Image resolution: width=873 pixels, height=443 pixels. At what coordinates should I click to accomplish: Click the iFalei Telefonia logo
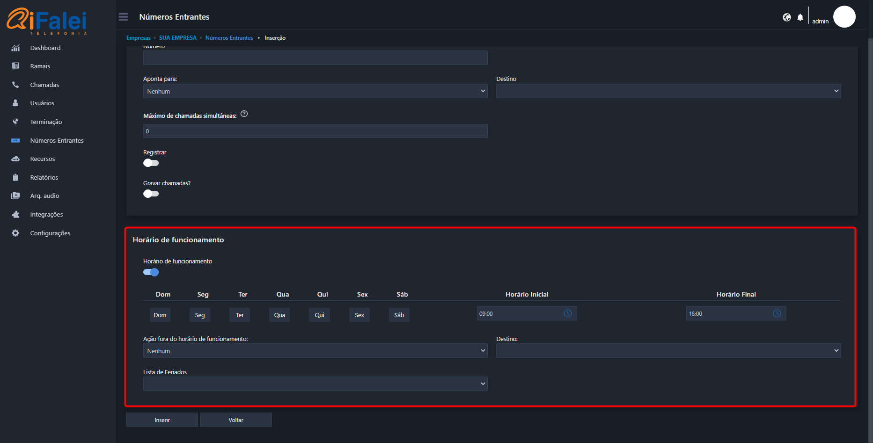click(47, 22)
